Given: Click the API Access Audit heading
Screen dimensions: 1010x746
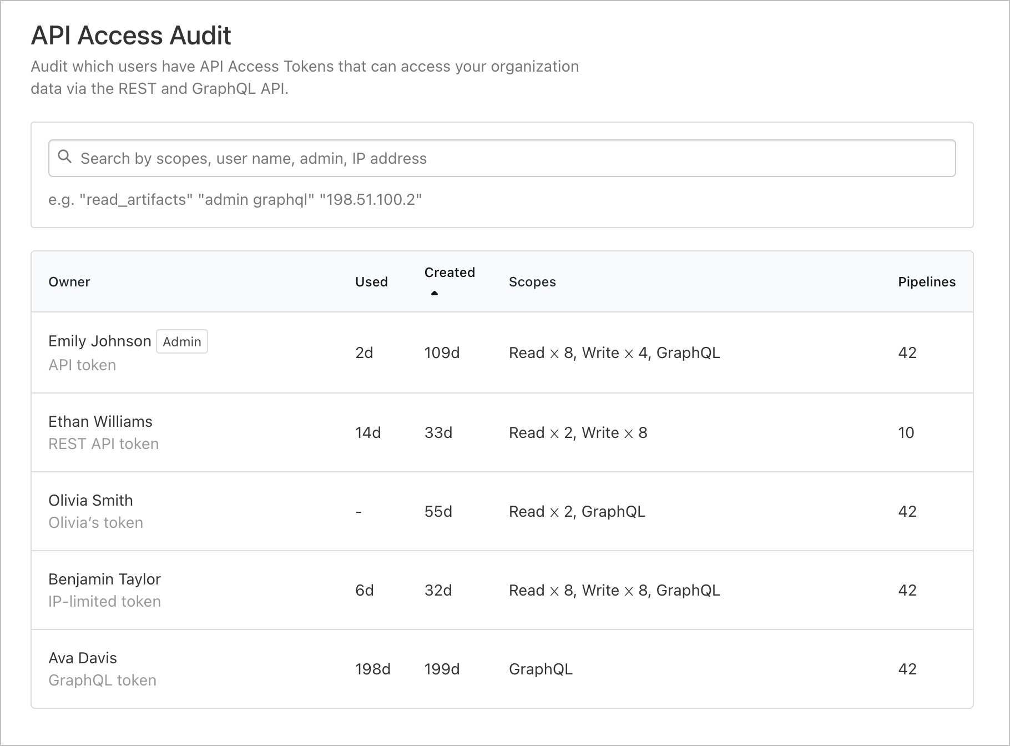Looking at the screenshot, I should pos(131,36).
